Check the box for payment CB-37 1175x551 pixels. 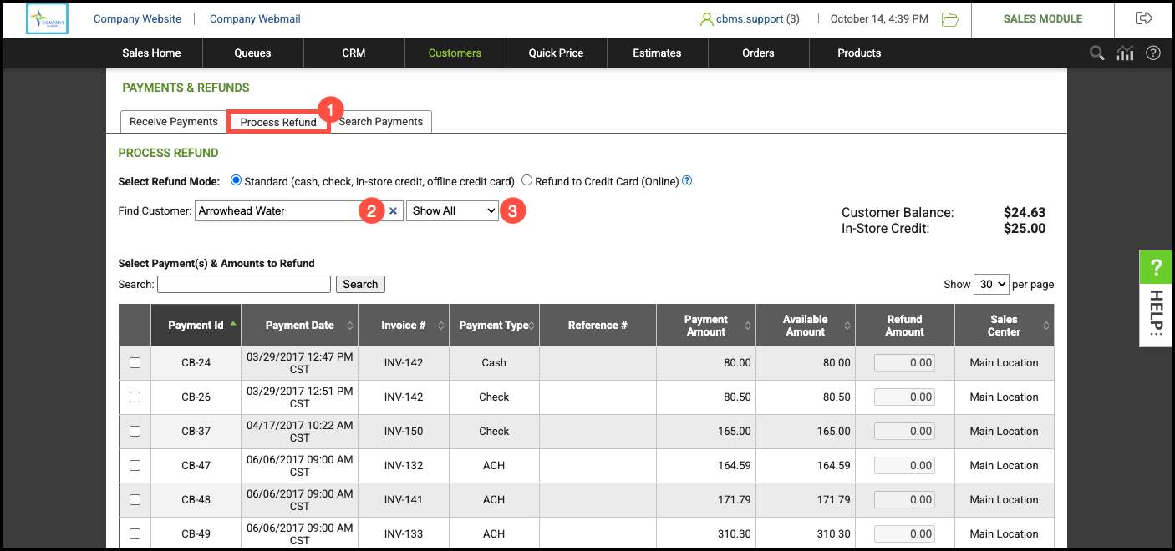click(x=135, y=432)
